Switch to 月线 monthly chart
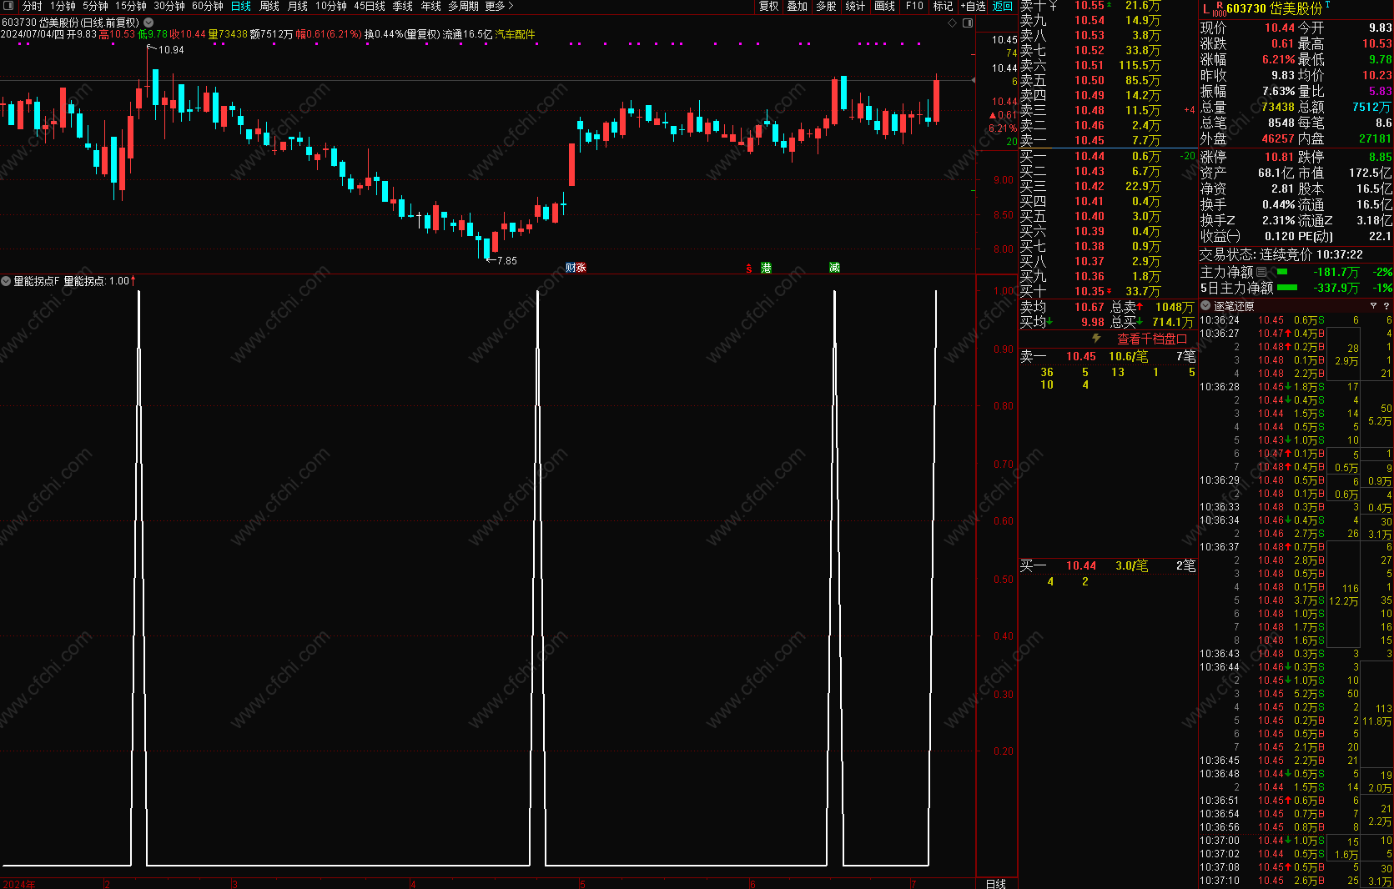 (298, 6)
